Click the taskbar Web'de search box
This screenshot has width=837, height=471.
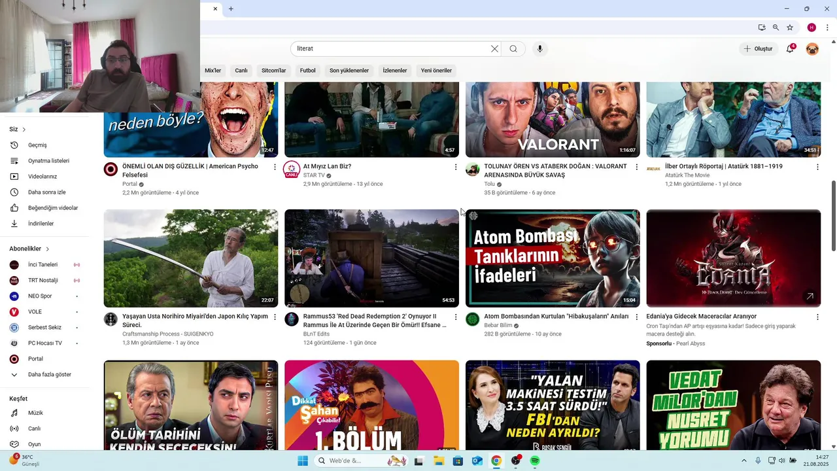coord(361,461)
